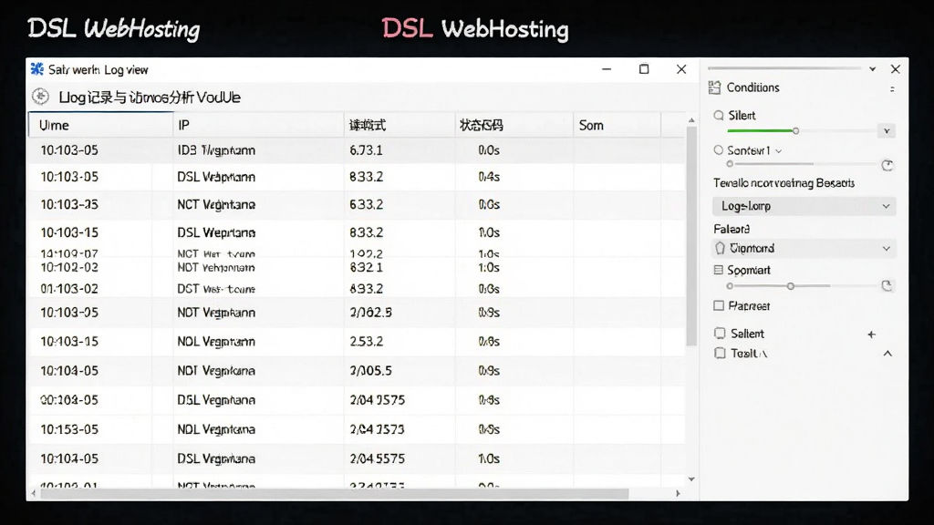Click the green Silent slider handle
Viewport: 934px width, 525px height.
coord(795,131)
